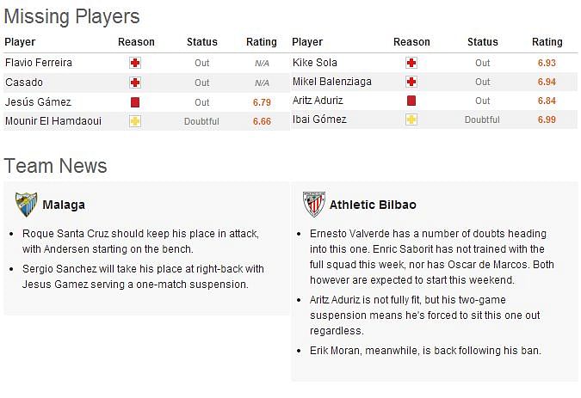Viewport: 581px width, 398px height.
Task: Click Casado's injury icon
Action: tap(135, 83)
